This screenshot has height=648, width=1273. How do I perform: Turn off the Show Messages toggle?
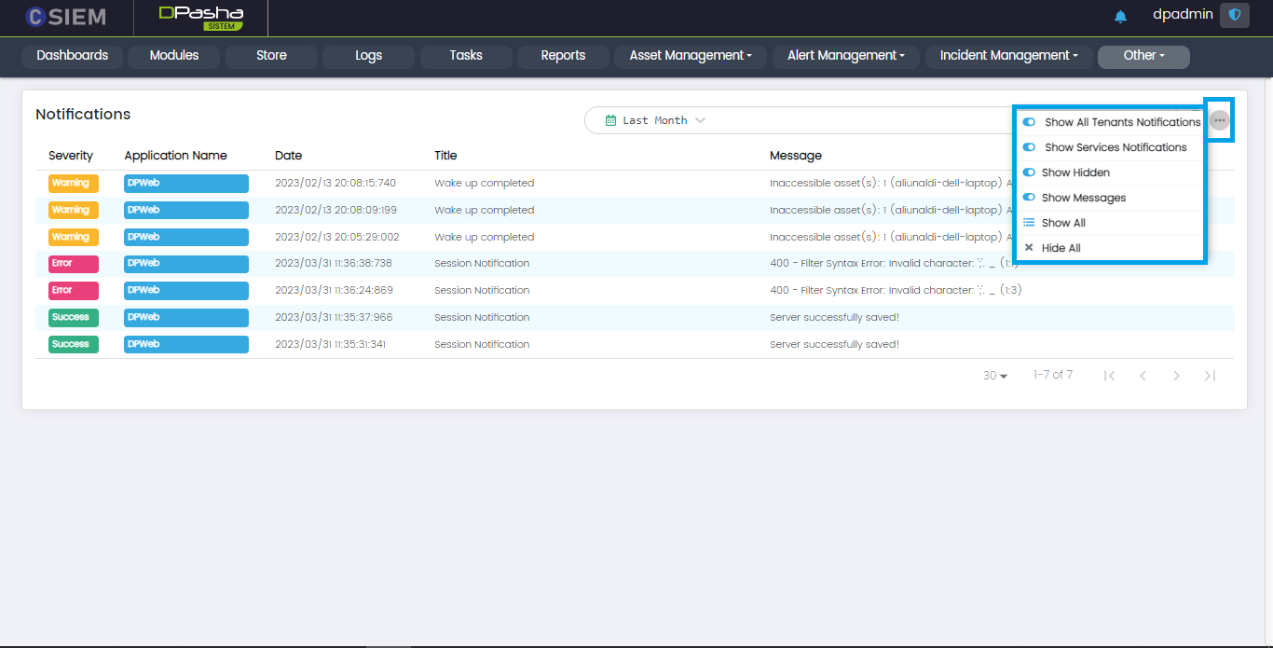pyautogui.click(x=1029, y=198)
